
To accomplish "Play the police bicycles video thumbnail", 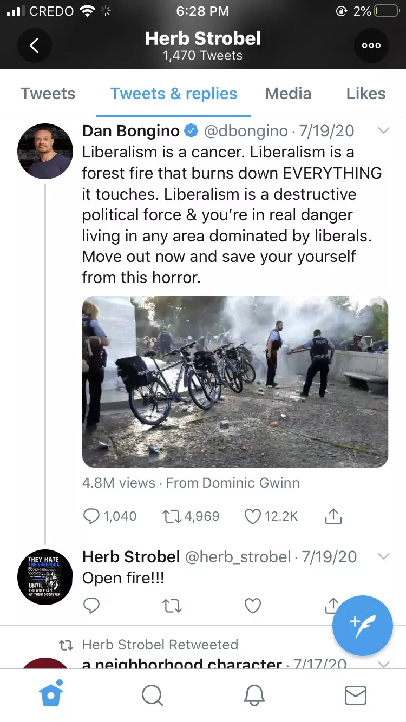I will (235, 382).
